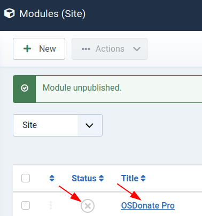This screenshot has width=202, height=216.
Task: Grab the drag handle beside OSDonate Pro
Action: pos(51,205)
